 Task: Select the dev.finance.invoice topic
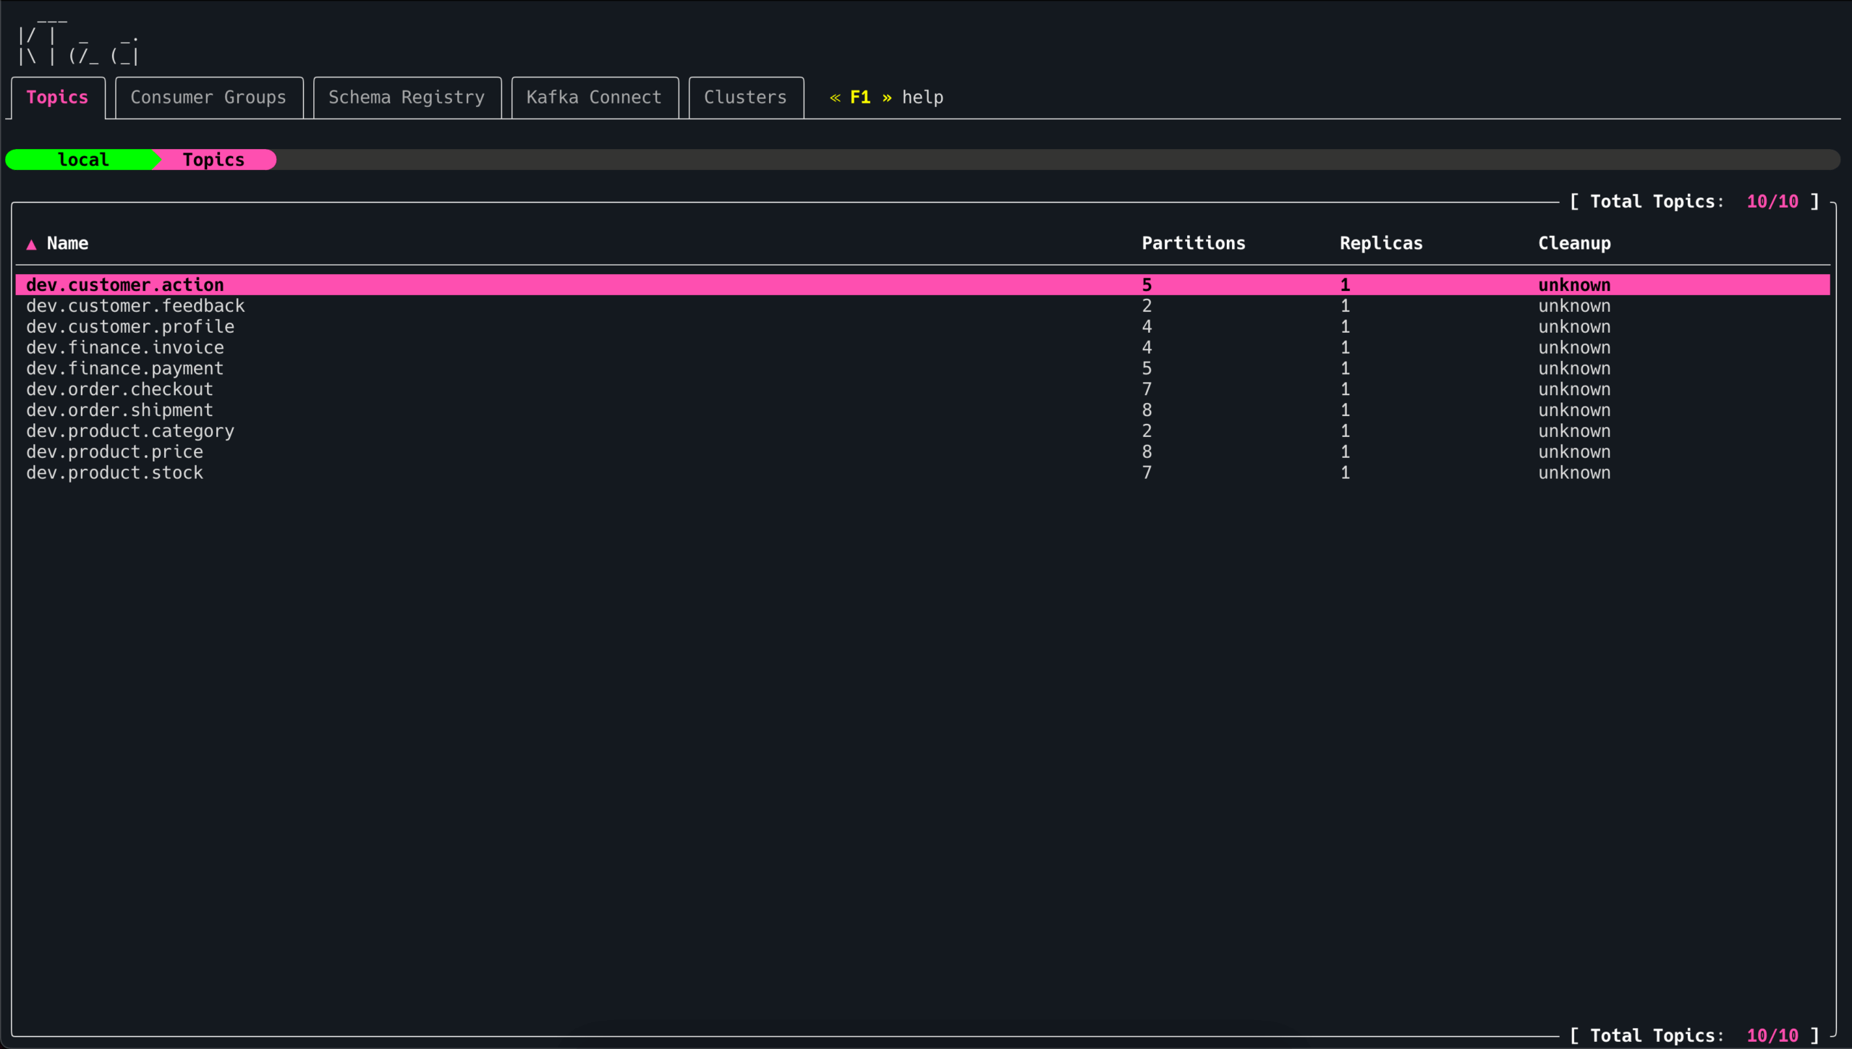pyautogui.click(x=125, y=348)
